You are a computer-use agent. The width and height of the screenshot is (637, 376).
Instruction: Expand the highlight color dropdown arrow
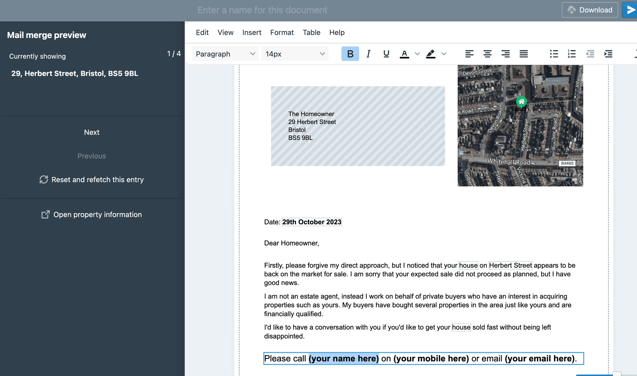tap(444, 54)
